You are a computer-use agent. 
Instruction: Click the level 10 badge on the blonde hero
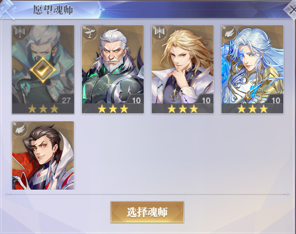click(205, 99)
